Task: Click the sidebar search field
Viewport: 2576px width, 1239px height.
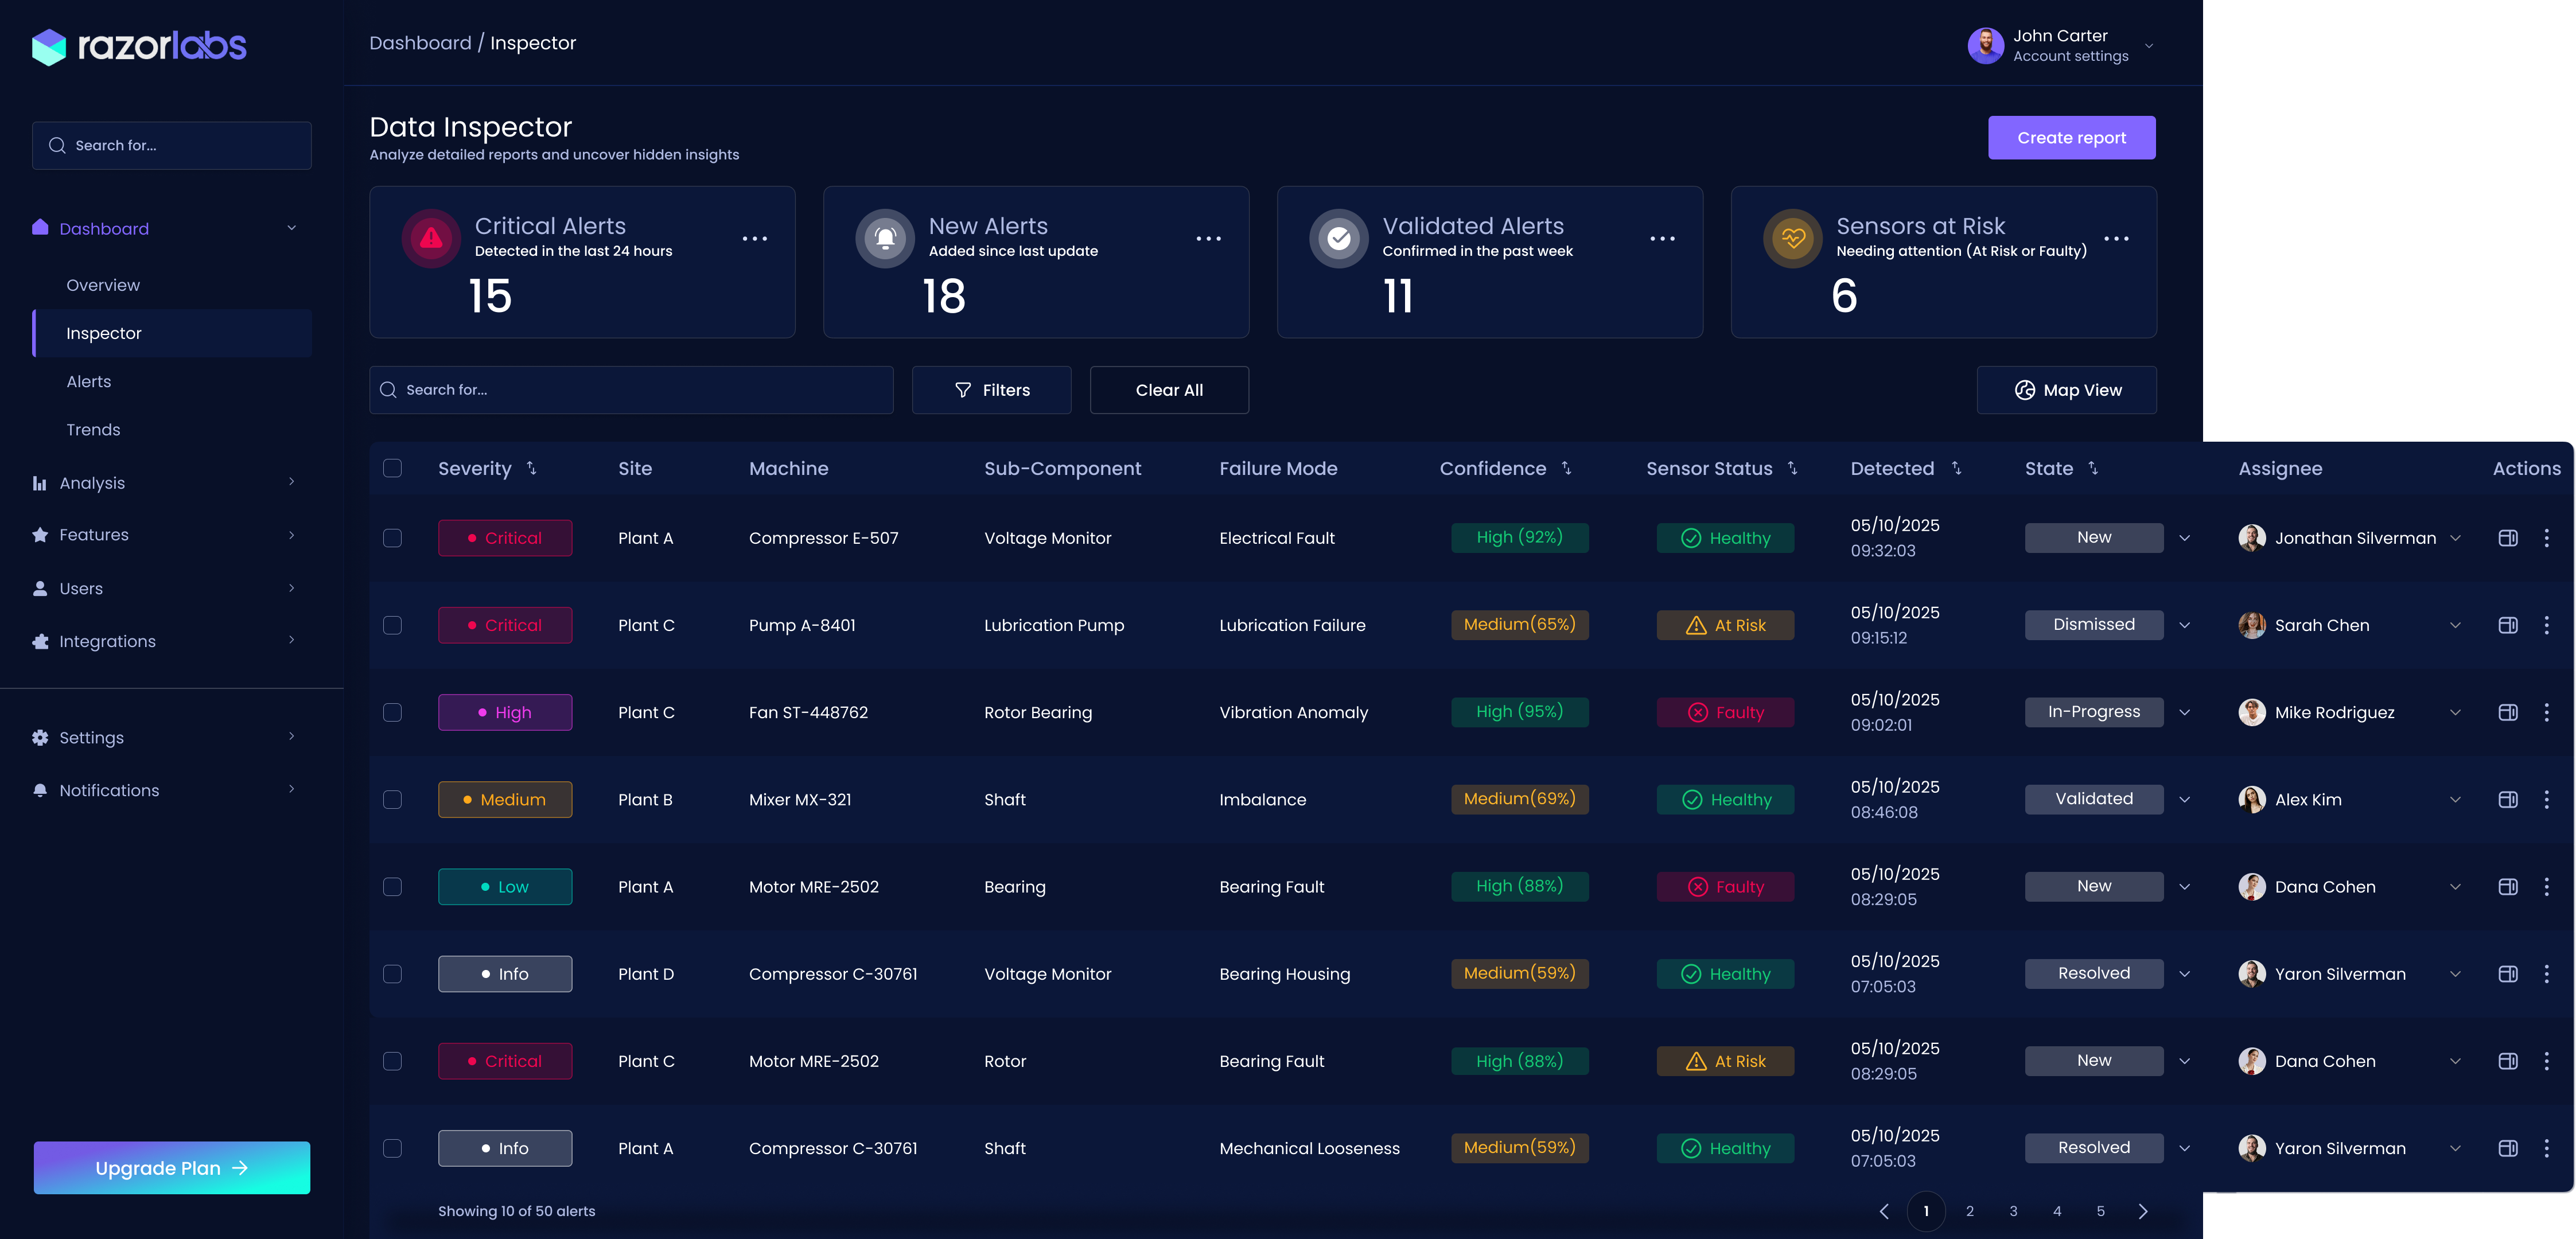Action: coord(172,145)
